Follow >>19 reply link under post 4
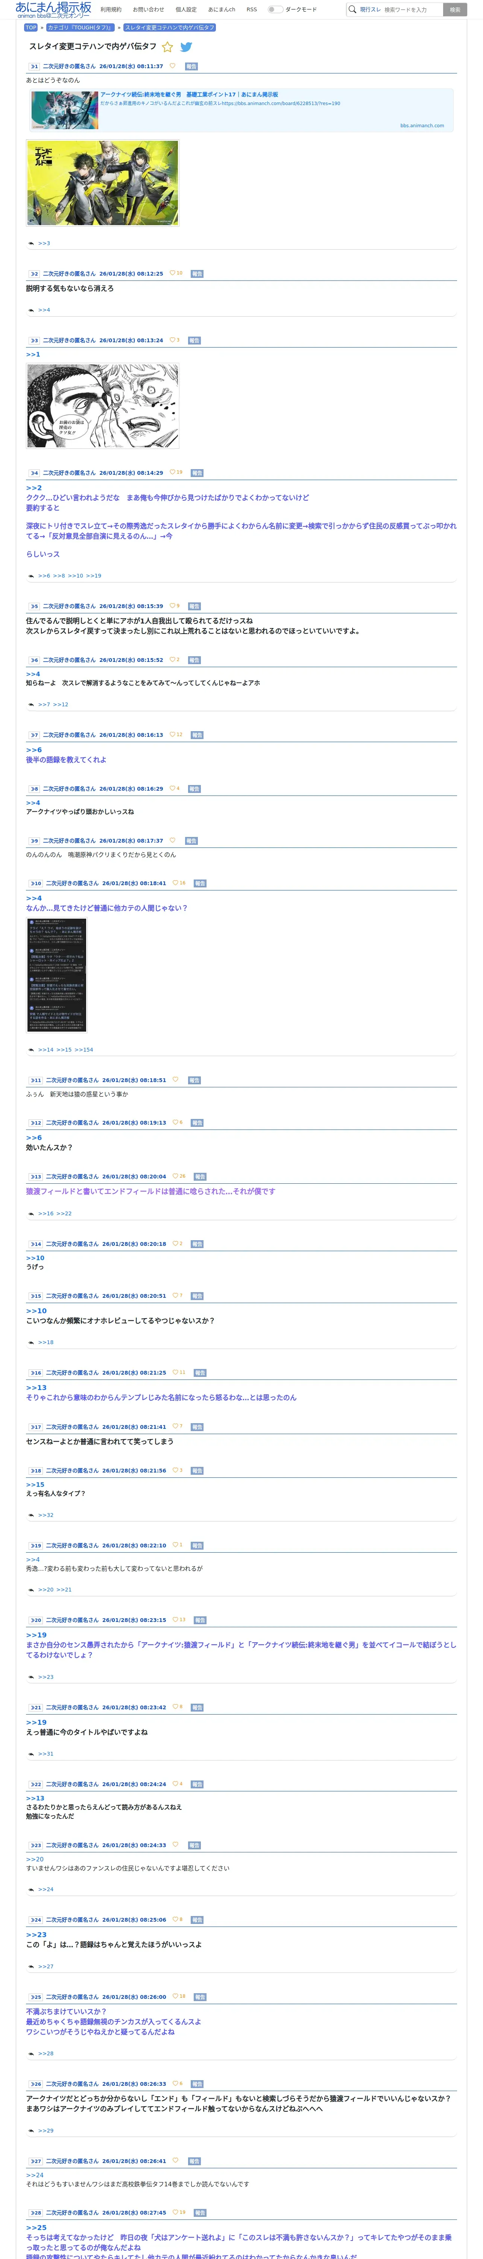 pyautogui.click(x=94, y=575)
